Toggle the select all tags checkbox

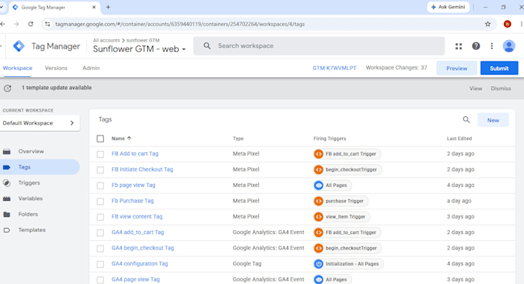point(100,139)
